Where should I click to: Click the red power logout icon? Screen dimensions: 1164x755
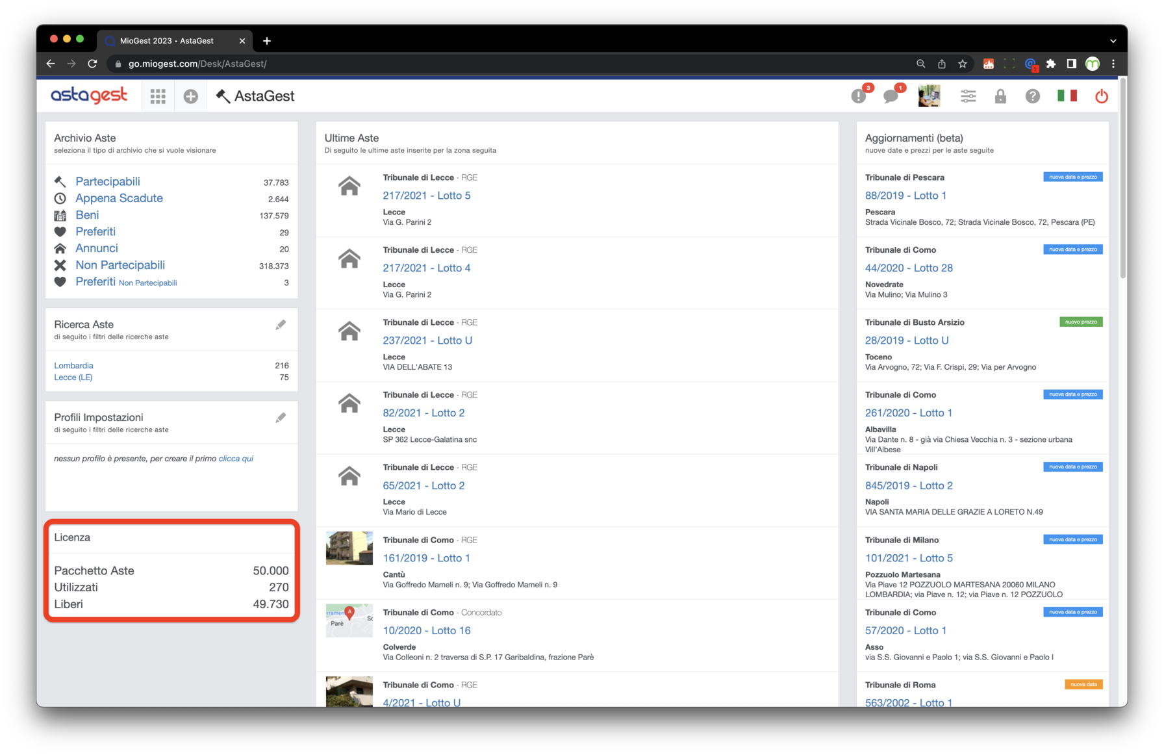click(1102, 96)
